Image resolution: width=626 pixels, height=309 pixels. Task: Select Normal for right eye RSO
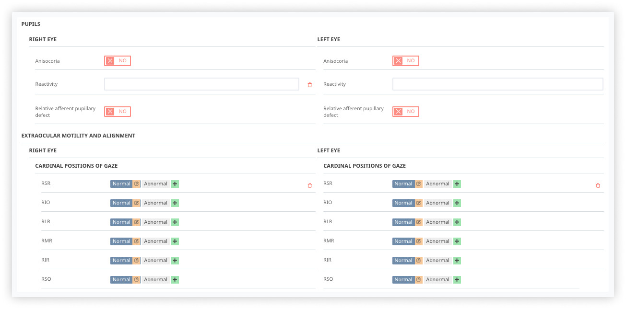121,280
